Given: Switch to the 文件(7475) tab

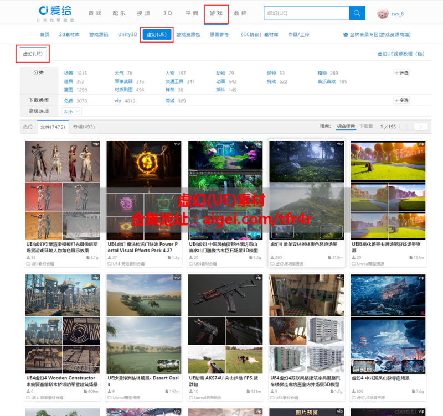Looking at the screenshot, I should pos(53,127).
